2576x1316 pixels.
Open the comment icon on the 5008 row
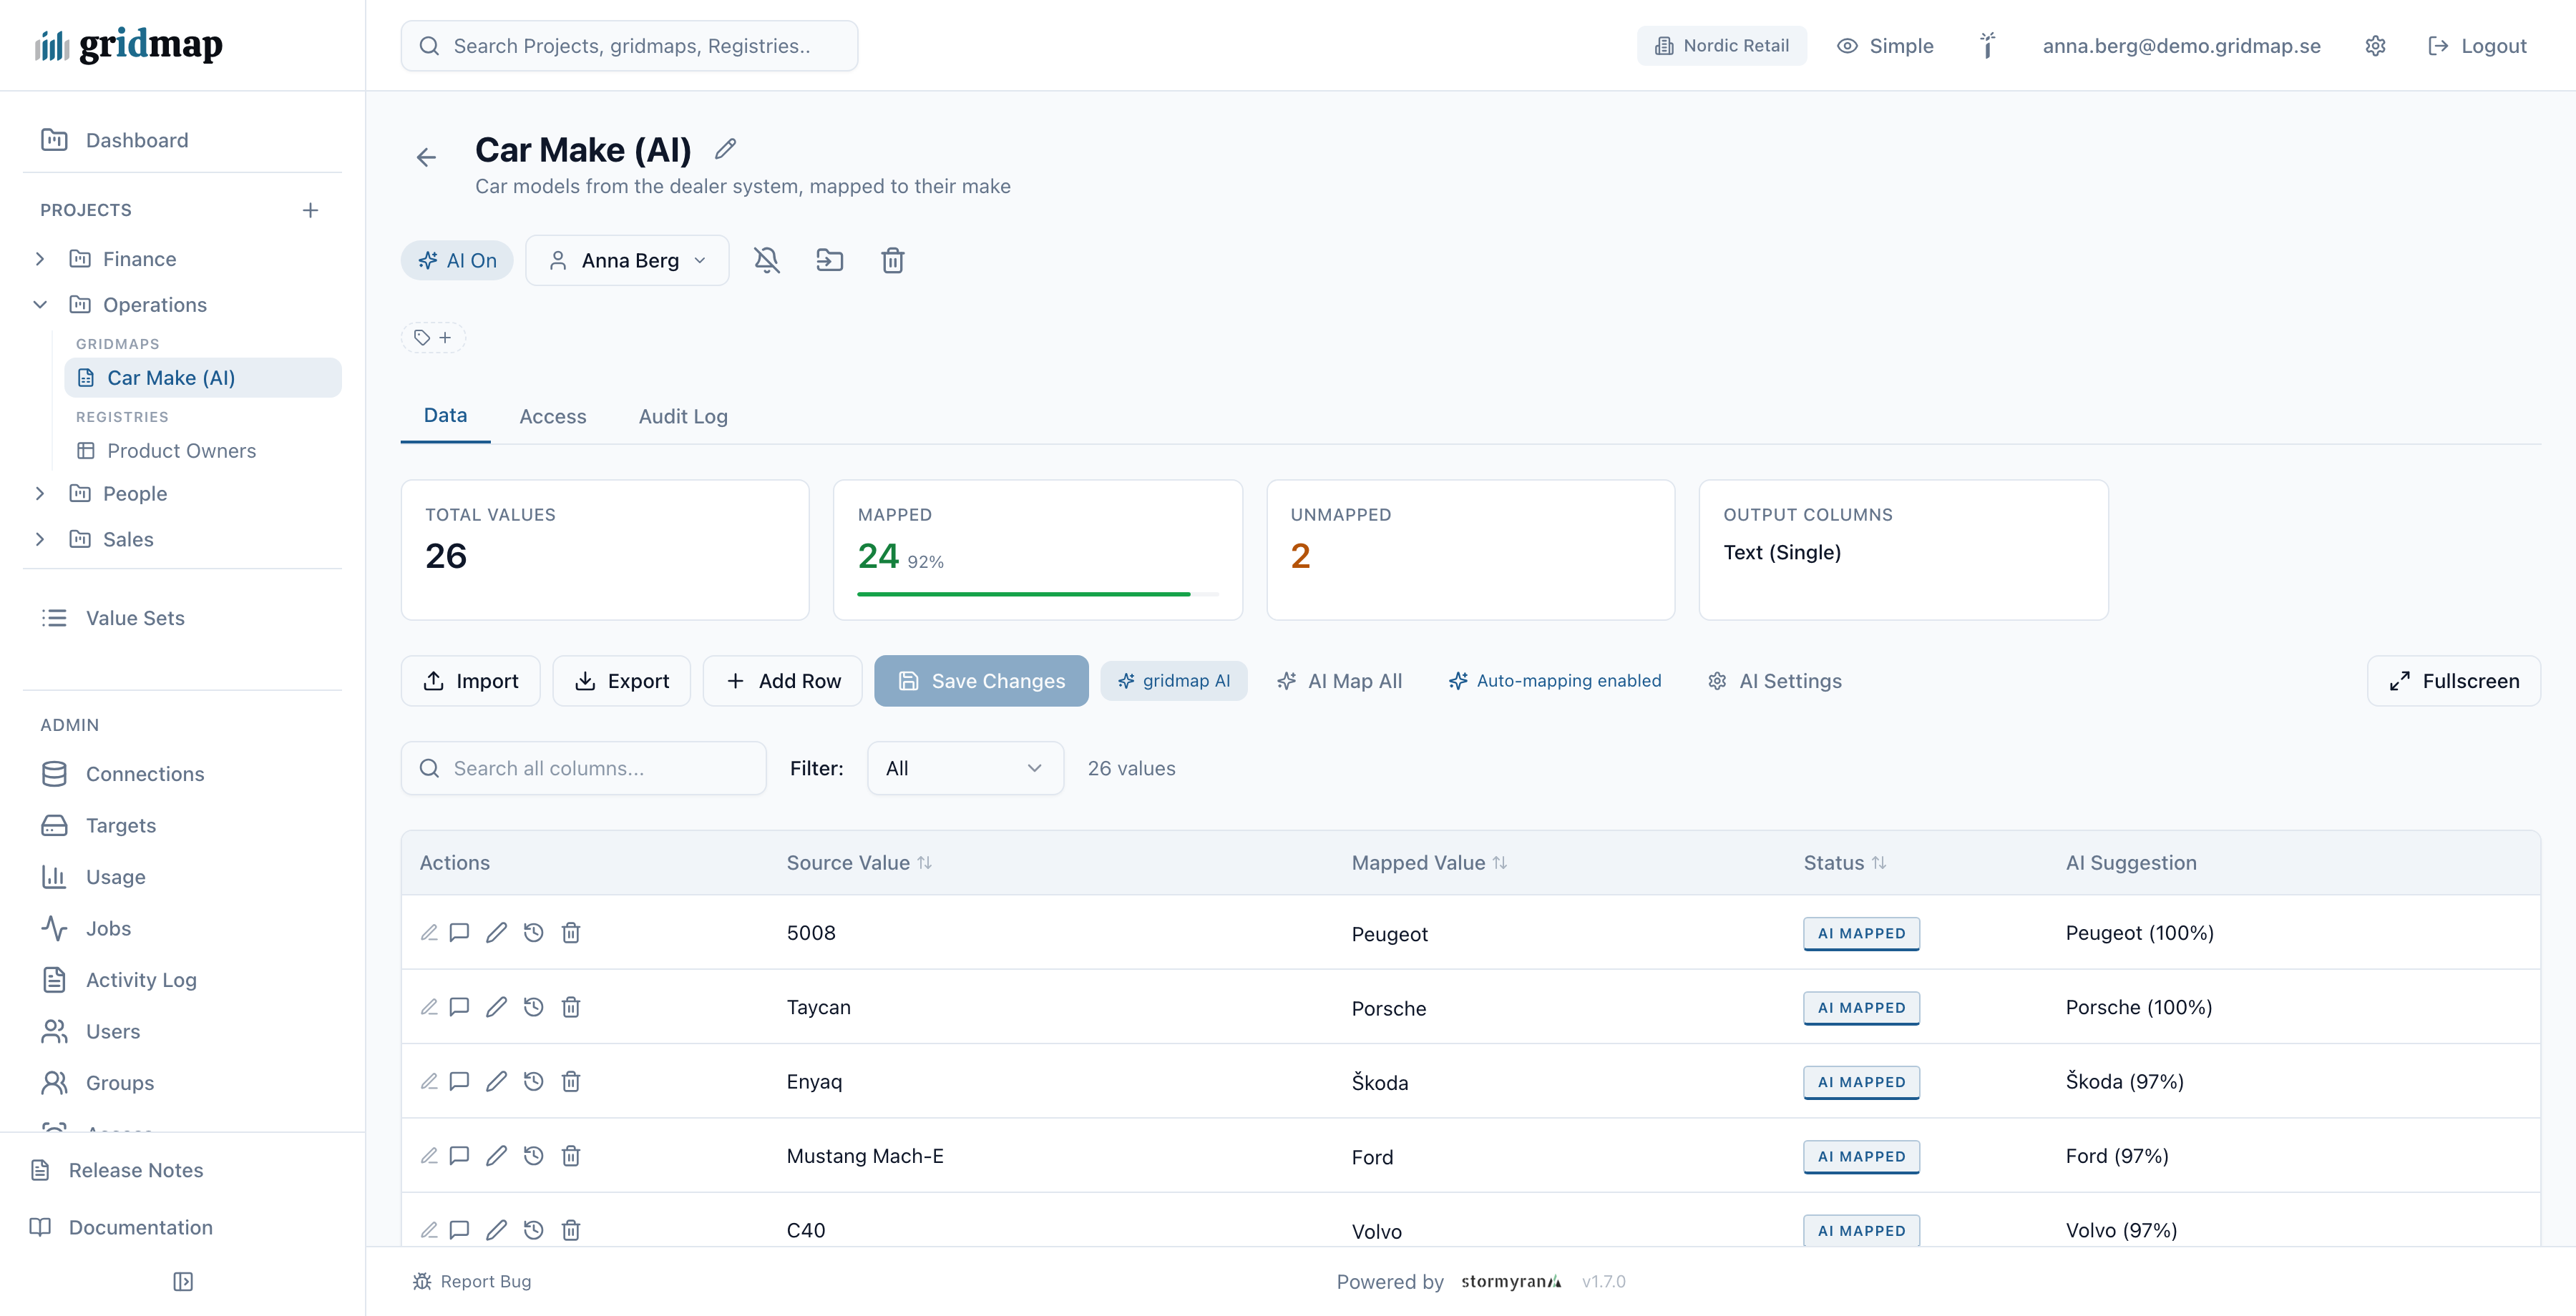coord(459,933)
